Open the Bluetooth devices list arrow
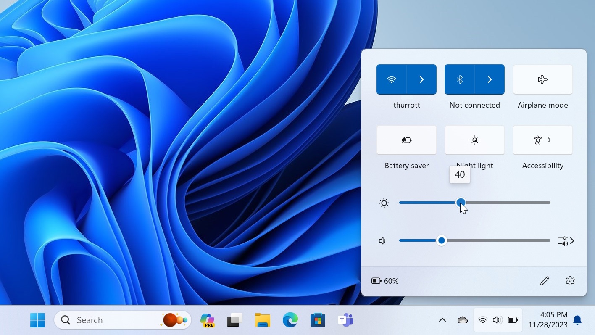Screen dimensions: 595x335 (x=490, y=79)
